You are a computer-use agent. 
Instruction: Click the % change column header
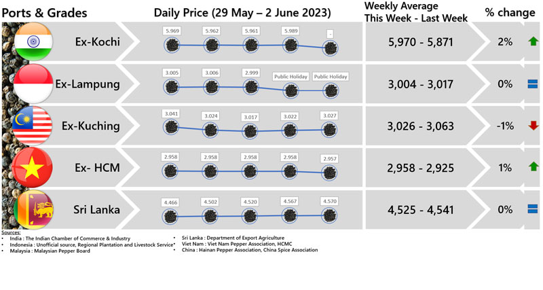511,12
